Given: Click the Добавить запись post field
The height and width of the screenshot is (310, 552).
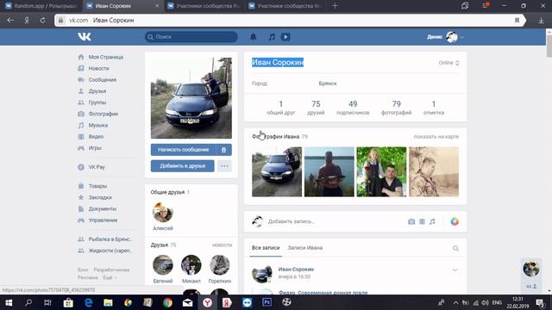Looking at the screenshot, I should pos(335,221).
